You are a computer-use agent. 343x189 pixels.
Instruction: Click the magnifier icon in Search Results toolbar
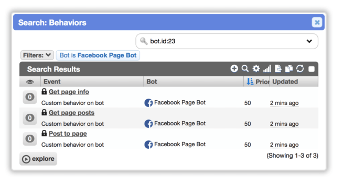pyautogui.click(x=245, y=69)
